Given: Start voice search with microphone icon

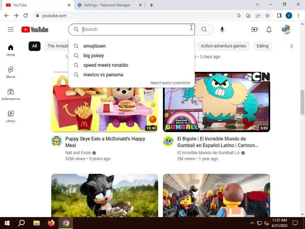Looking at the screenshot, I should tap(222, 30).
